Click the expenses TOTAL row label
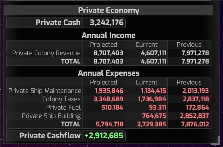223x147 pixels. pos(71,124)
